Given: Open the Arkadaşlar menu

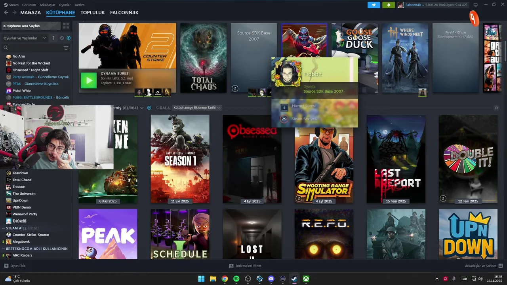Looking at the screenshot, I should coord(48,5).
